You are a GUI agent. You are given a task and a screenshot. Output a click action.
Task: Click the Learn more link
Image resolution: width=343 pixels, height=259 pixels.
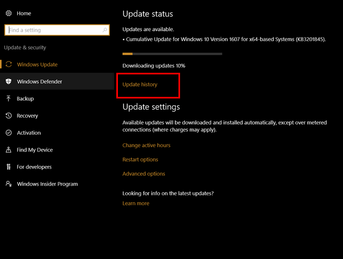pyautogui.click(x=136, y=203)
